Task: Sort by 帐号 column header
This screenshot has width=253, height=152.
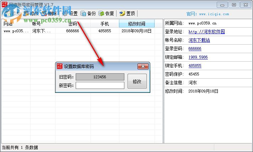Action: click(43, 24)
